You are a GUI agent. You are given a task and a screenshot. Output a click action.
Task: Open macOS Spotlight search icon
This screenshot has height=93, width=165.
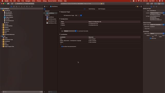157,1
